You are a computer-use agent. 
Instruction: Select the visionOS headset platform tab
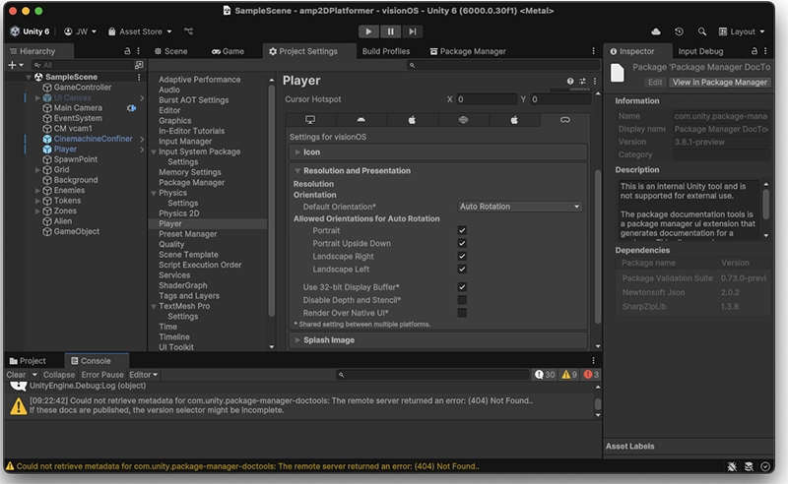(564, 120)
